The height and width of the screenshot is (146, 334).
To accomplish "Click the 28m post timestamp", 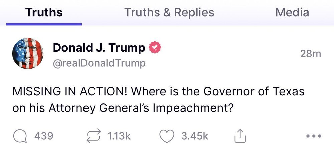I will (310, 54).
